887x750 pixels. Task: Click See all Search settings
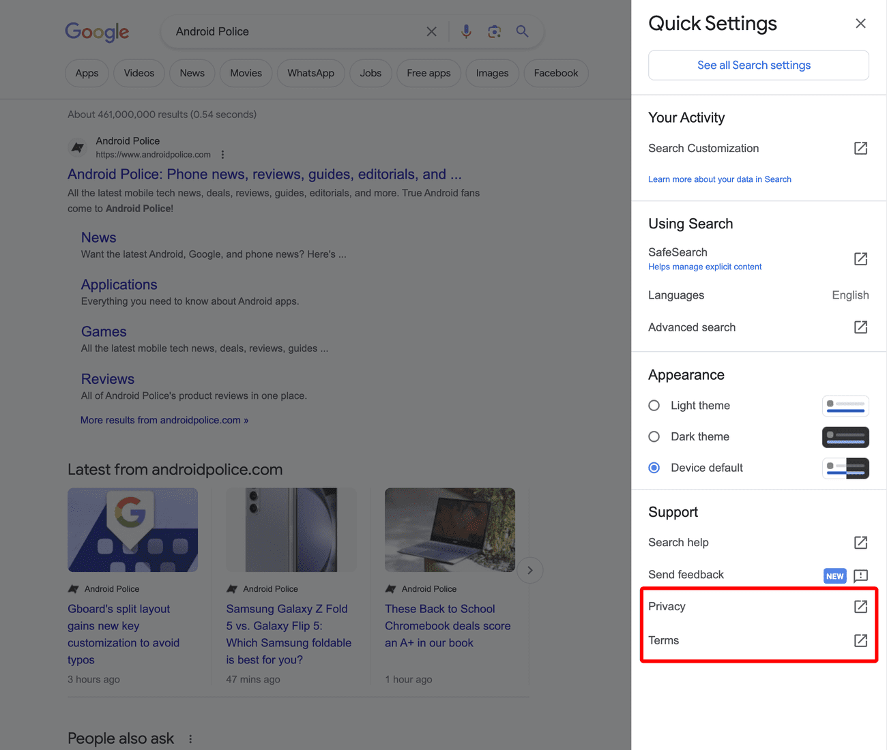tap(754, 65)
